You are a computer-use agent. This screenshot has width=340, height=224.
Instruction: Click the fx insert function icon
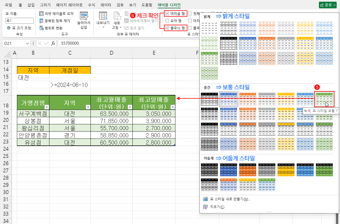(53, 43)
